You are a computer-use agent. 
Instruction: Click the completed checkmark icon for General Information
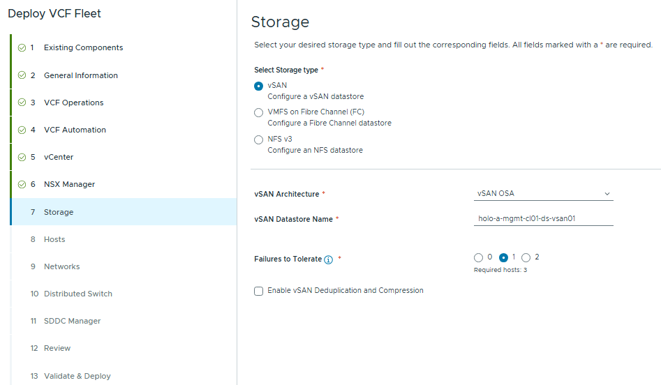tap(22, 75)
